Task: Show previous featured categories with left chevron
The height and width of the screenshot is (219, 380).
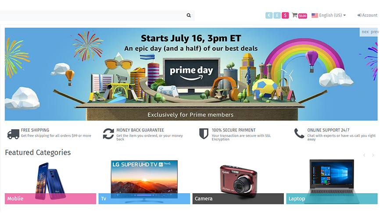Action: [364, 155]
